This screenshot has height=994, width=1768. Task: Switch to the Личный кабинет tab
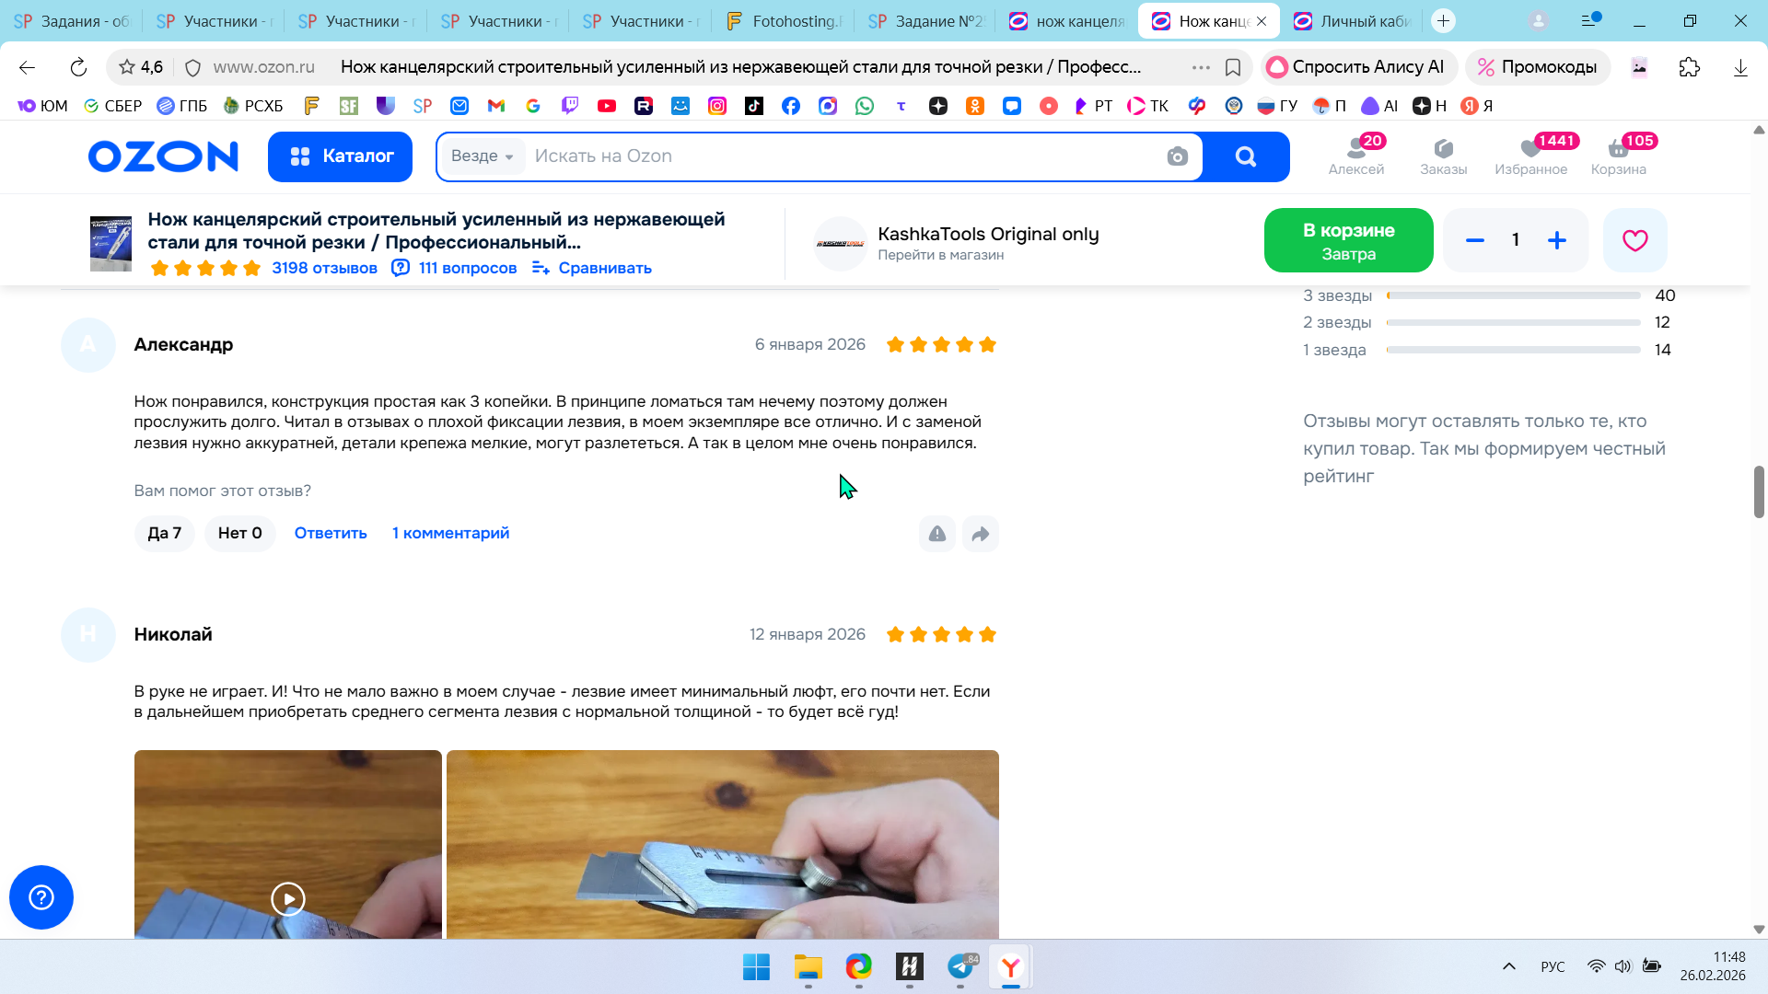1354,21
